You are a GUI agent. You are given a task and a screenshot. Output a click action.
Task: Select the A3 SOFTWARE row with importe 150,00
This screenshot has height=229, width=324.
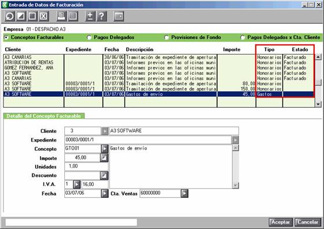pos(159,89)
